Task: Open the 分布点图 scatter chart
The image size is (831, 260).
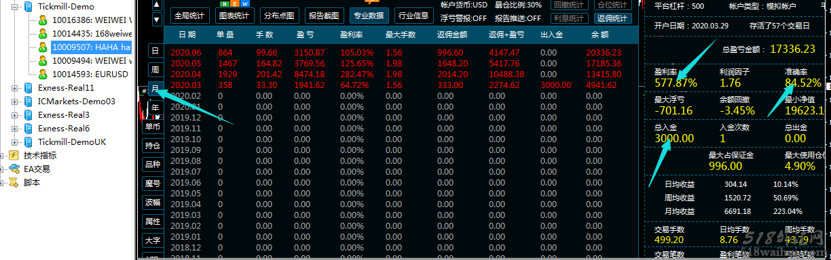Action: click(x=279, y=16)
